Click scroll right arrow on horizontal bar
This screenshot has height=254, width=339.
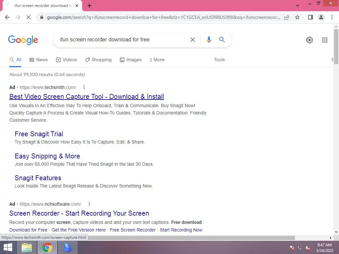click(331, 238)
